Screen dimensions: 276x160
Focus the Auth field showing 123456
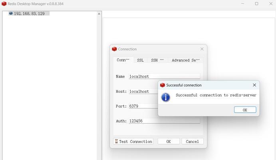tap(165, 121)
